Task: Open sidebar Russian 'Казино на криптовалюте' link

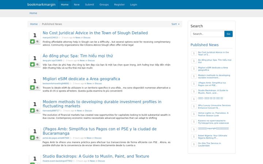Action: (213, 122)
